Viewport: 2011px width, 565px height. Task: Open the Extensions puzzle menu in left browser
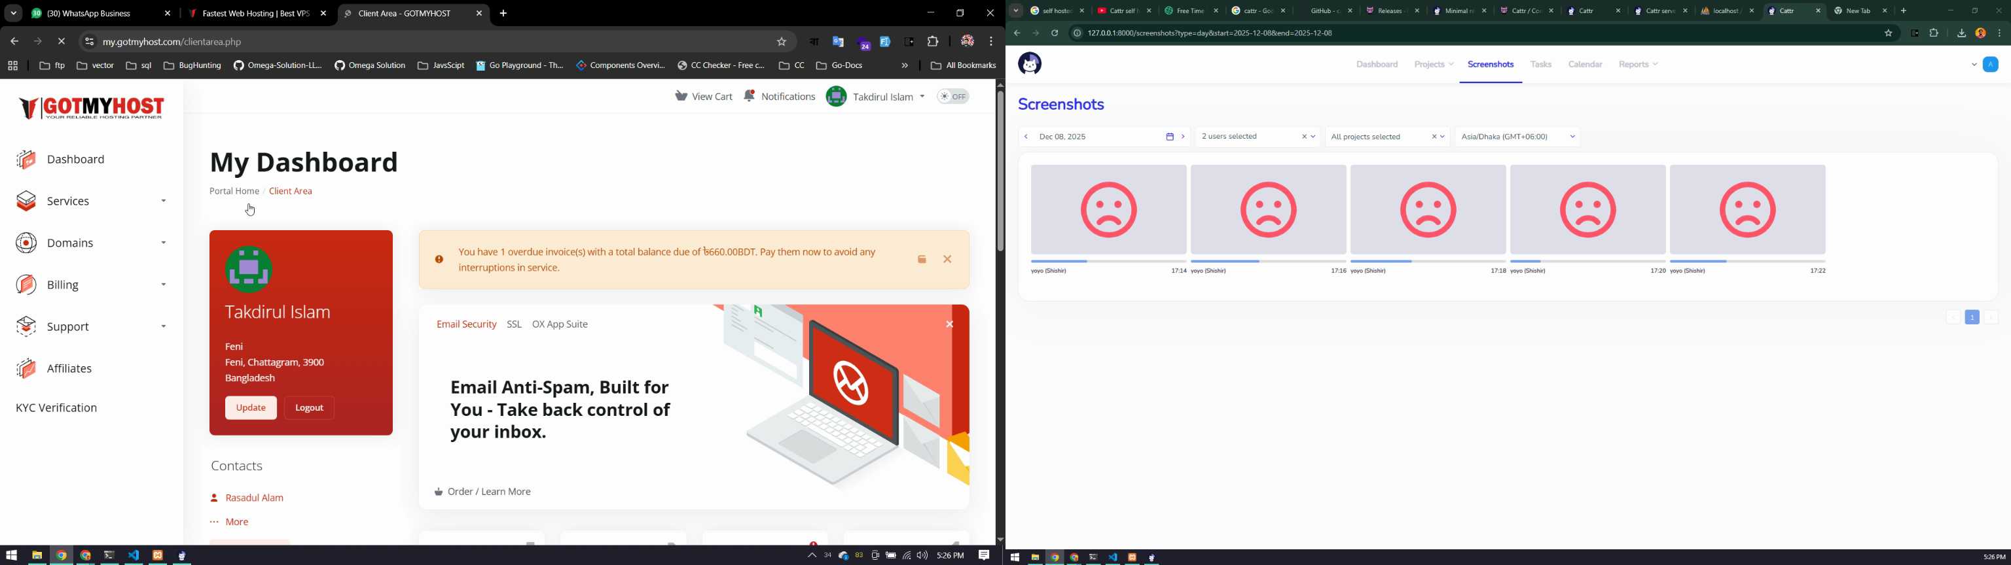click(x=933, y=42)
